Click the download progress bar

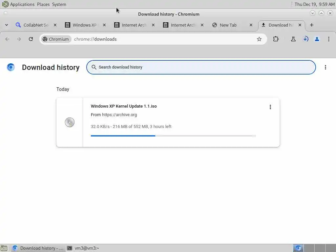173,136
